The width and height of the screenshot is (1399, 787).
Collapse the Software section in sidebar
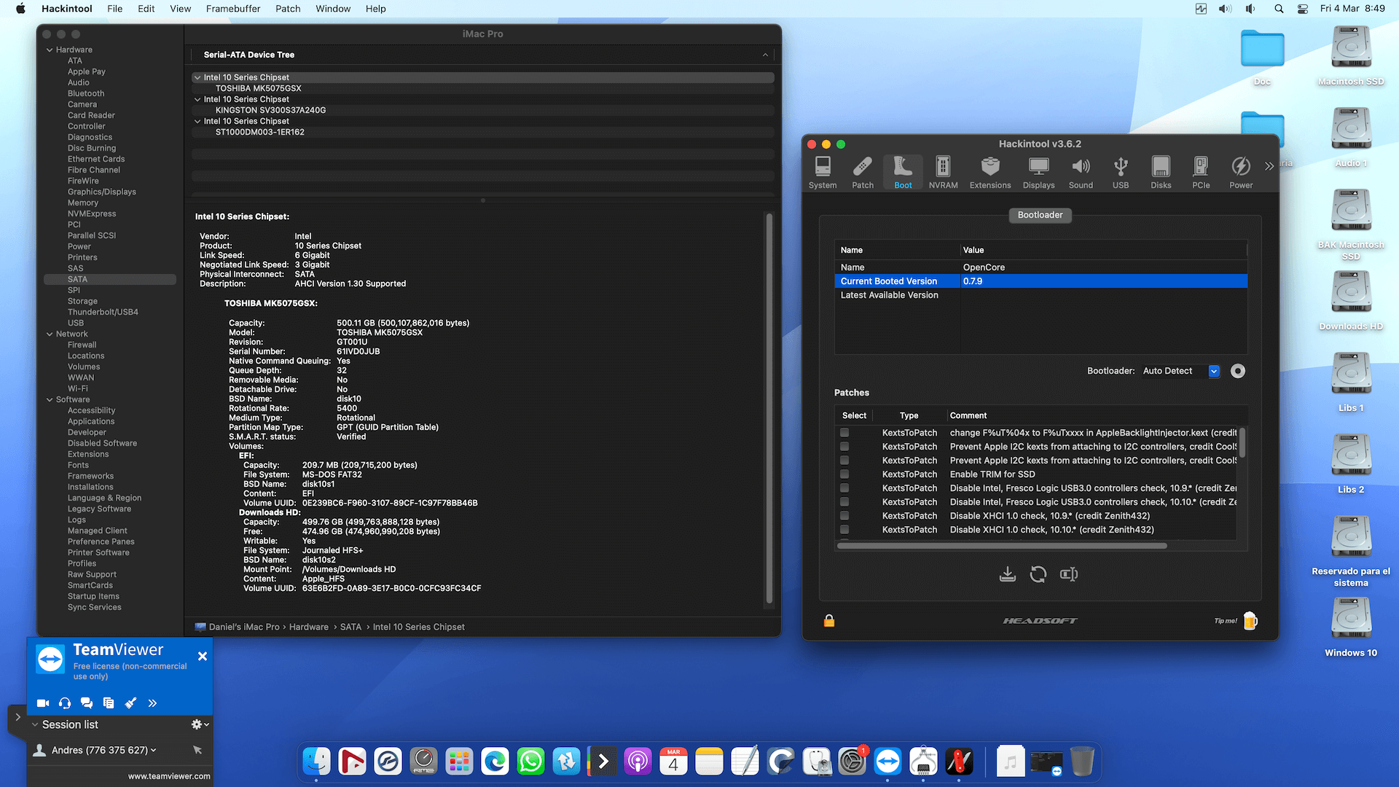click(50, 400)
